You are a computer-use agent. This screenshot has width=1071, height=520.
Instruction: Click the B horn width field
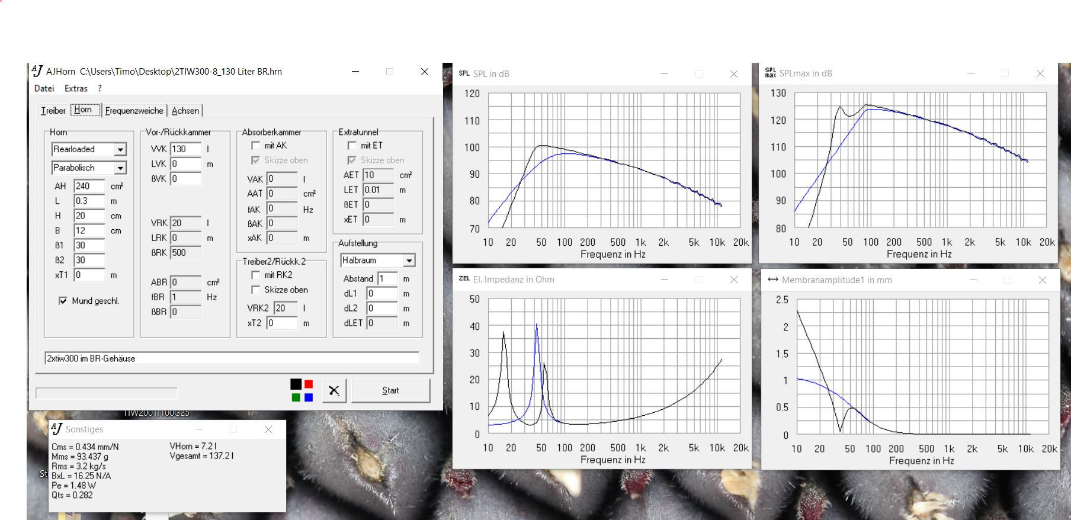click(x=89, y=230)
